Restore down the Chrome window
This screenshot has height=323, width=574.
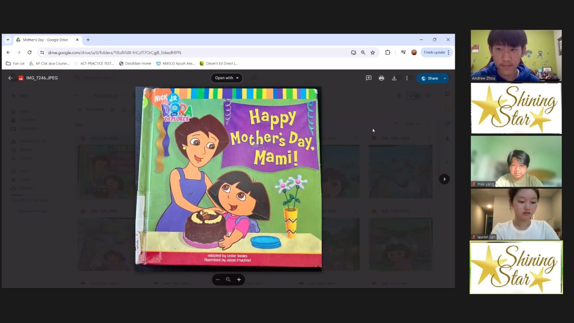pos(435,40)
